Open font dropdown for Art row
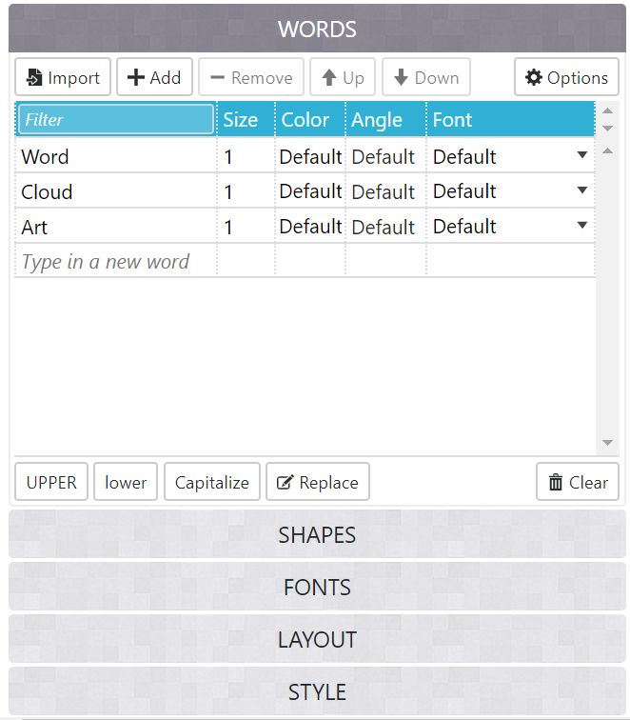630x720 pixels. tap(581, 225)
